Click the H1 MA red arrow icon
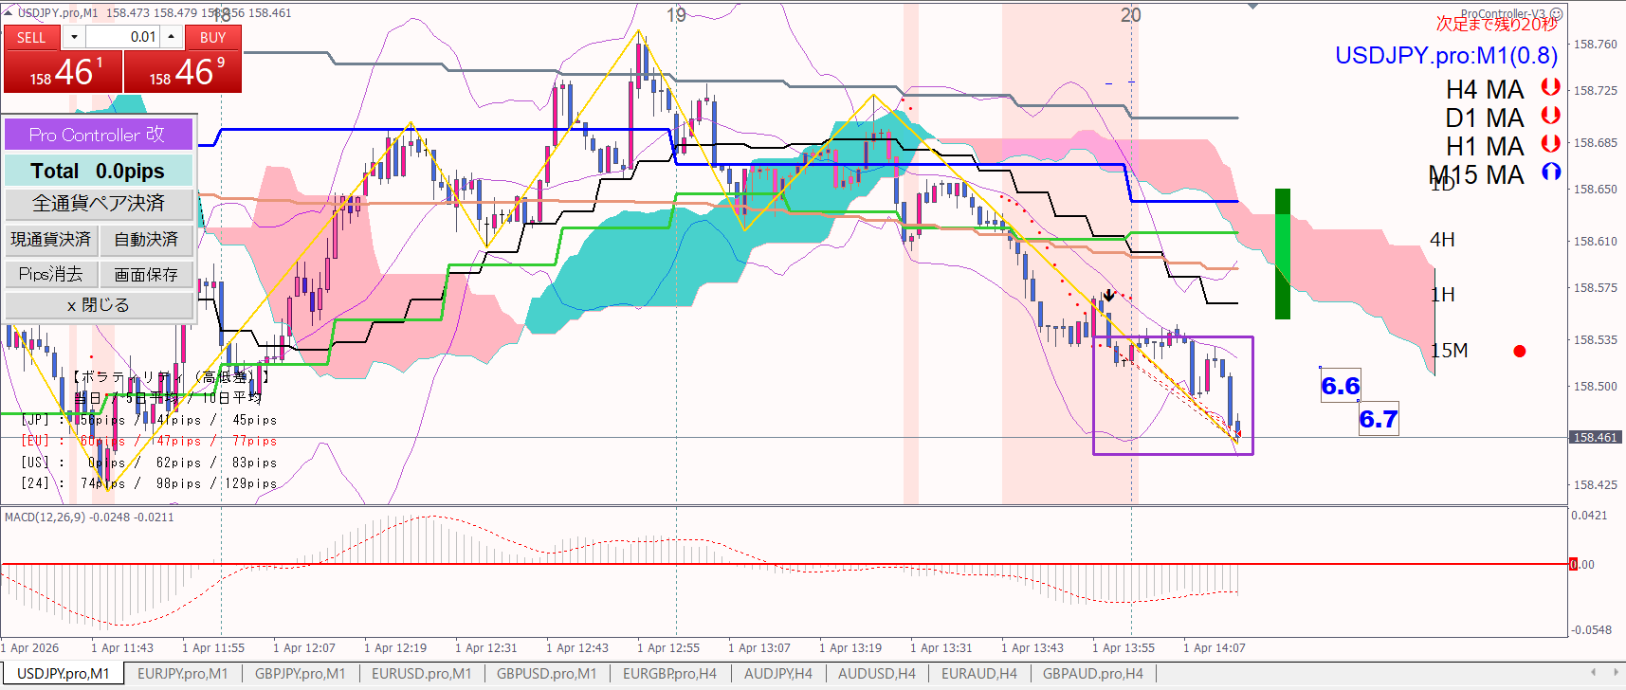 1550,144
